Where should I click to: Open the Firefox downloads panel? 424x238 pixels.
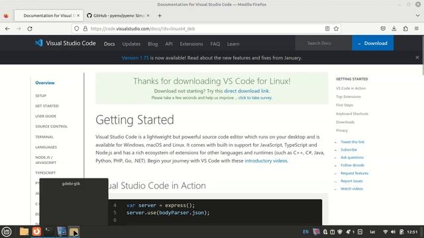(394, 28)
